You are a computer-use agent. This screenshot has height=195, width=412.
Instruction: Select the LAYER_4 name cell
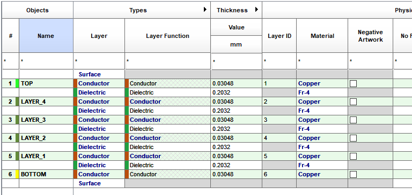(46, 102)
